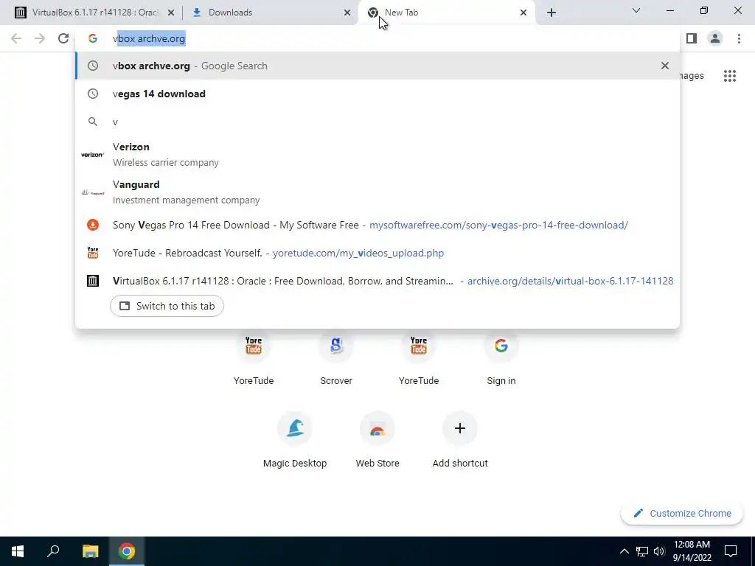Open the archive.org VirtualBox suggestion
This screenshot has height=566, width=755.
(377, 281)
